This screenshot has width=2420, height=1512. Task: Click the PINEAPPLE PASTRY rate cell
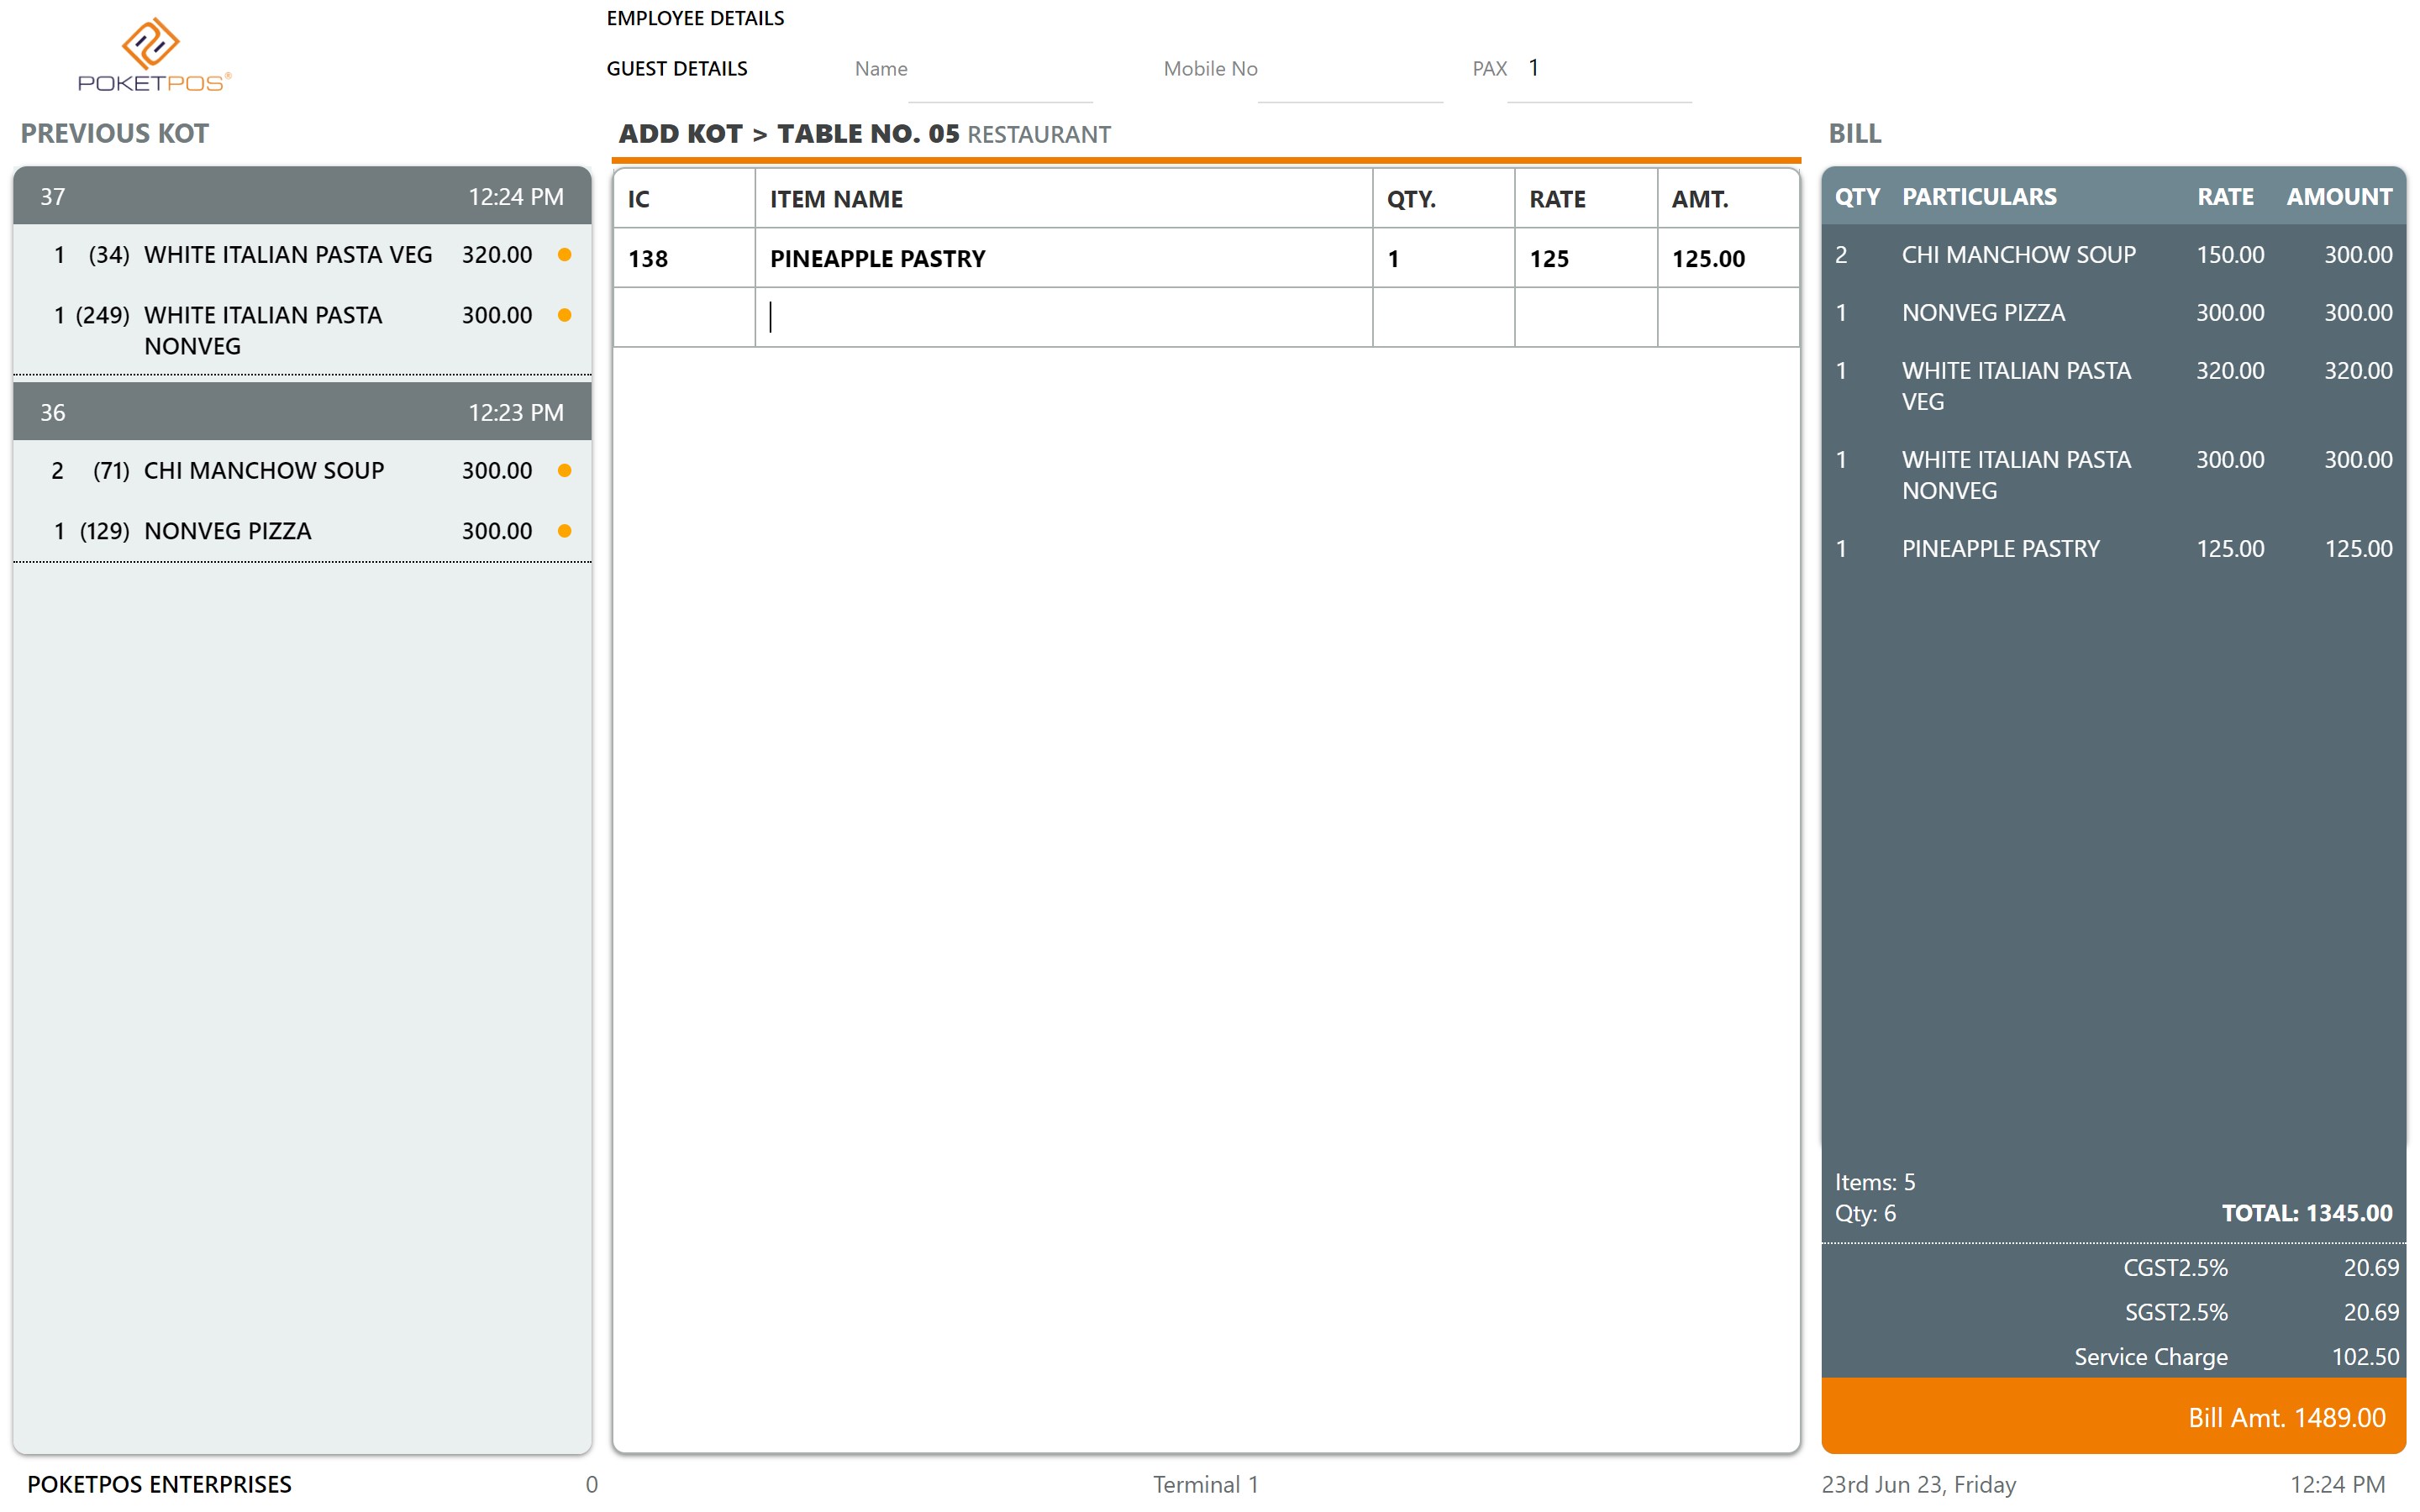(x=1584, y=259)
